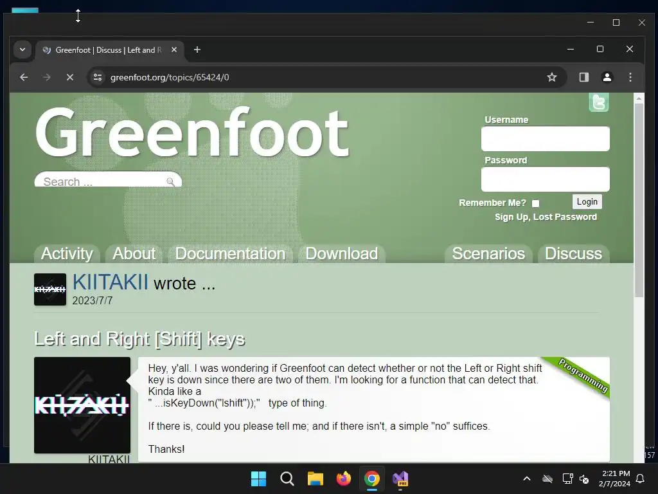This screenshot has width=658, height=494.
Task: Open notifications bell icon
Action: [641, 479]
